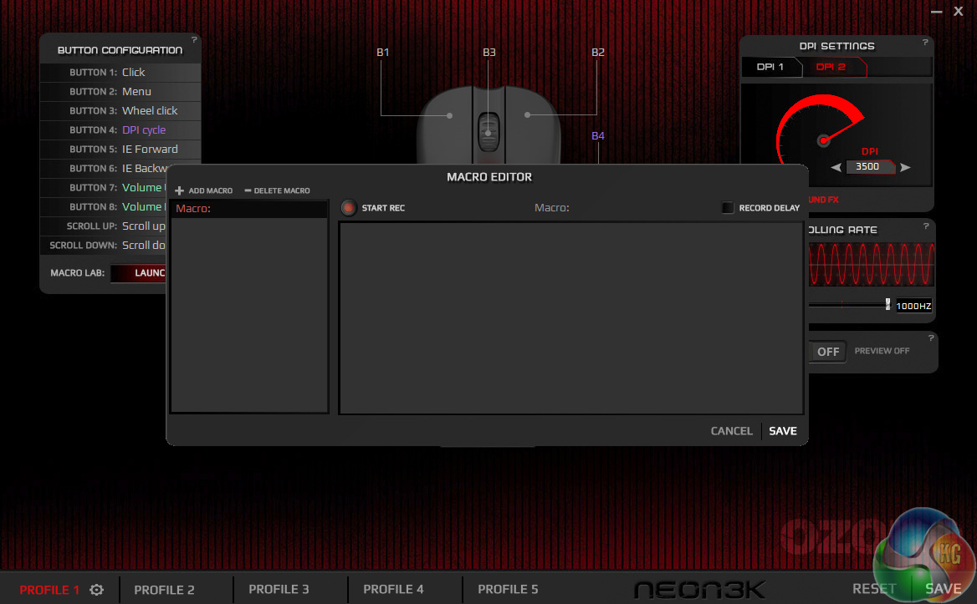Select the Profile 1 tab
The image size is (977, 604).
click(x=49, y=590)
